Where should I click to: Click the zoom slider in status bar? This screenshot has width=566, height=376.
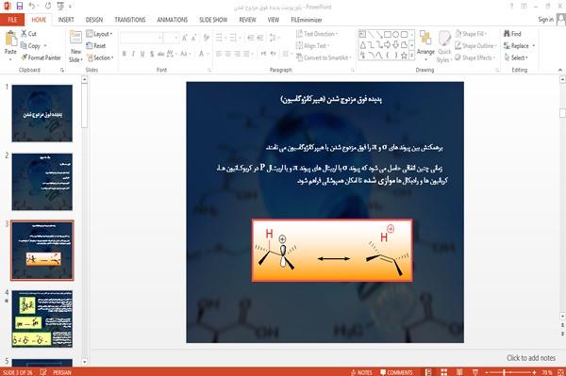[509, 372]
